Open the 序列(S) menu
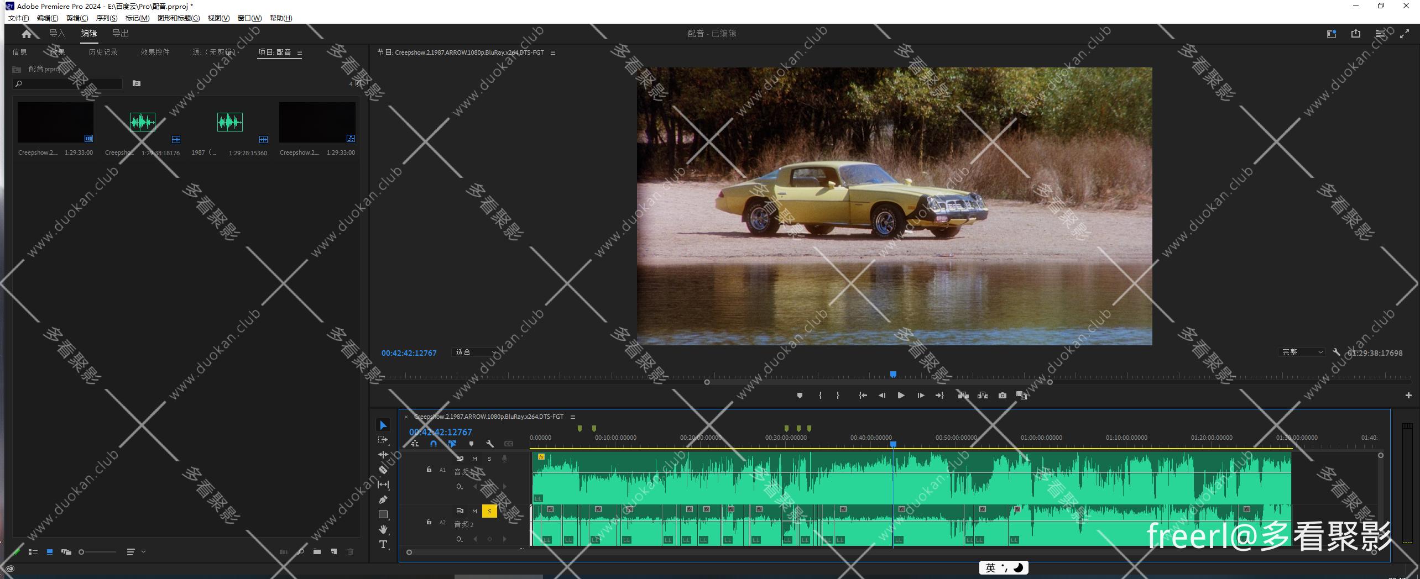Screen dimensions: 1420x579 [107, 18]
